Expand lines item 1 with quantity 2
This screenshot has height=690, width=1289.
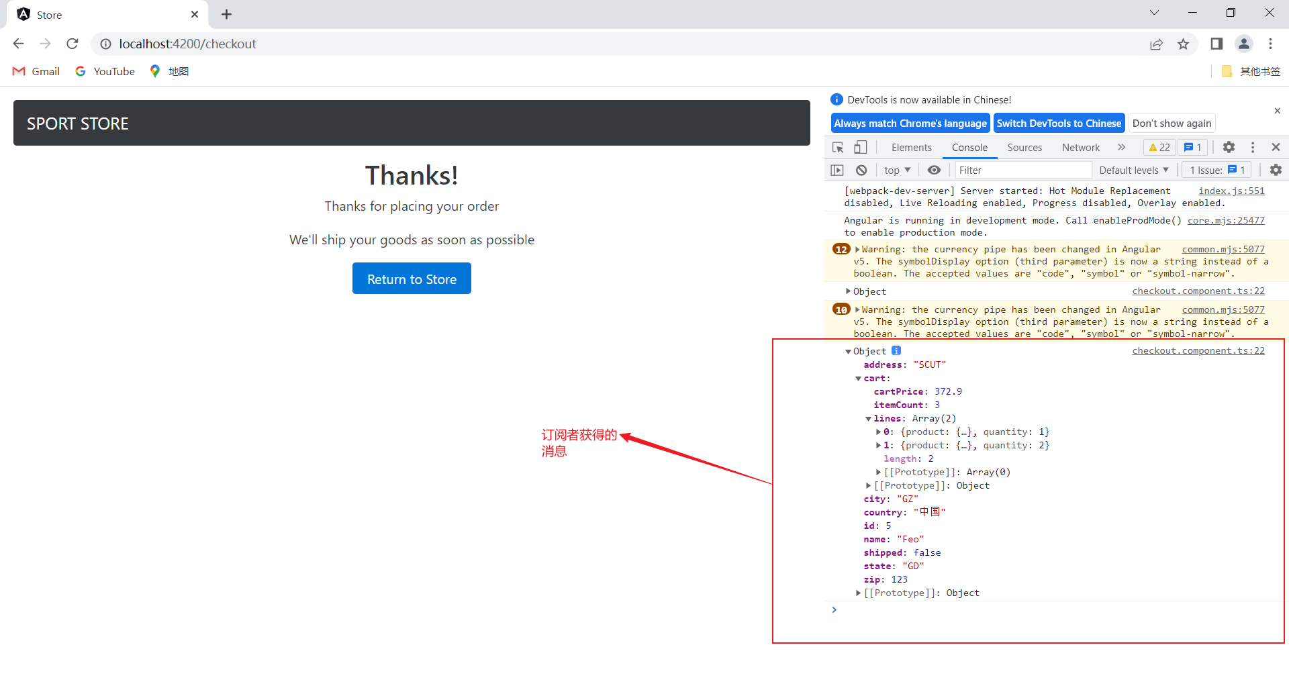pyautogui.click(x=878, y=446)
